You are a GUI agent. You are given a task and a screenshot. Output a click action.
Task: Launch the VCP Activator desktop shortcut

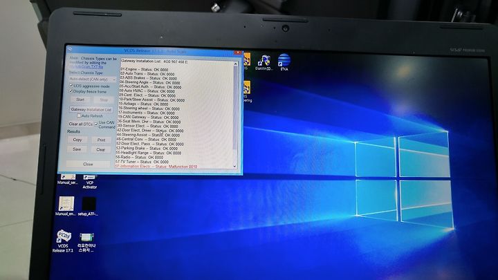89,181
